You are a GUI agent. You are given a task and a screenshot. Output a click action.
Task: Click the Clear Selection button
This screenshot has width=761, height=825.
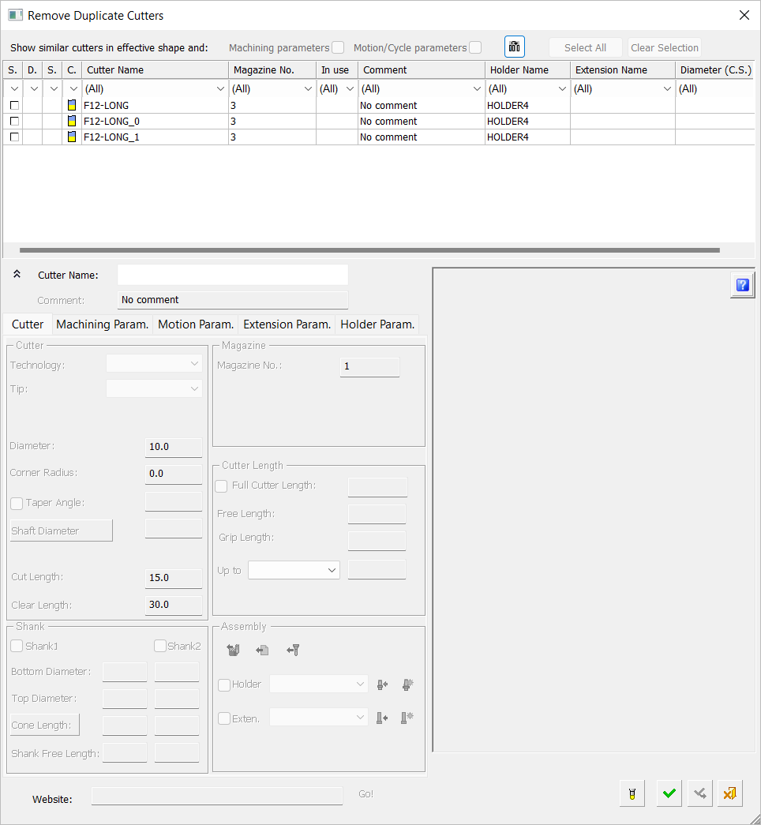pyautogui.click(x=664, y=47)
